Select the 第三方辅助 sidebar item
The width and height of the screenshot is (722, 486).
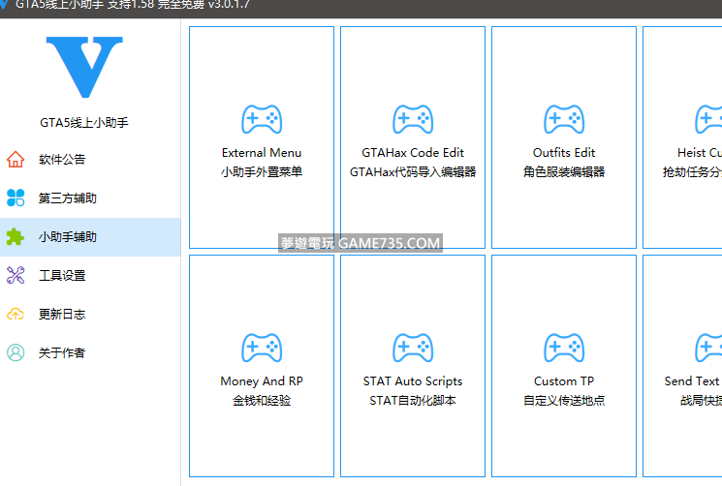pos(68,198)
